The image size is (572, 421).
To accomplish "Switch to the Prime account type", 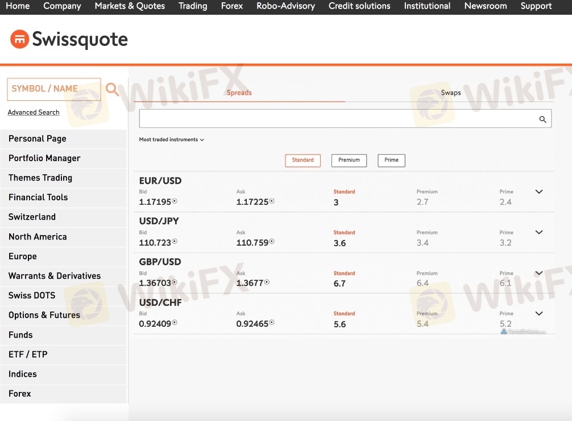I will [391, 161].
